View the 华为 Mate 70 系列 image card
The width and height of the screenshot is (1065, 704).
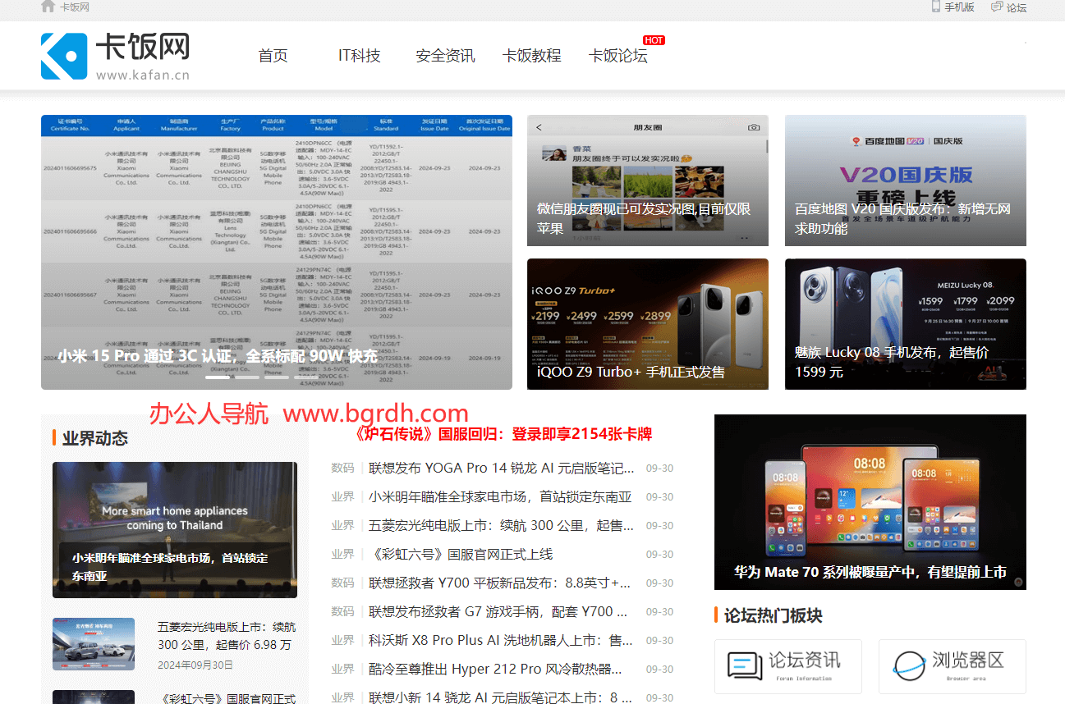coord(870,501)
